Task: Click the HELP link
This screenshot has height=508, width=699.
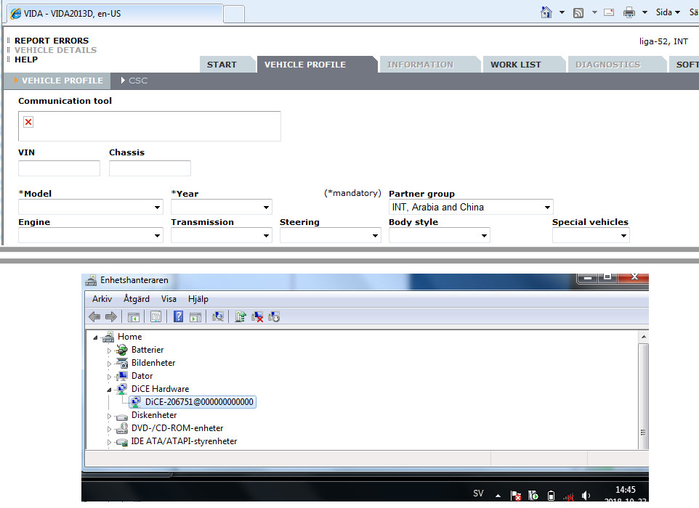Action: [25, 60]
